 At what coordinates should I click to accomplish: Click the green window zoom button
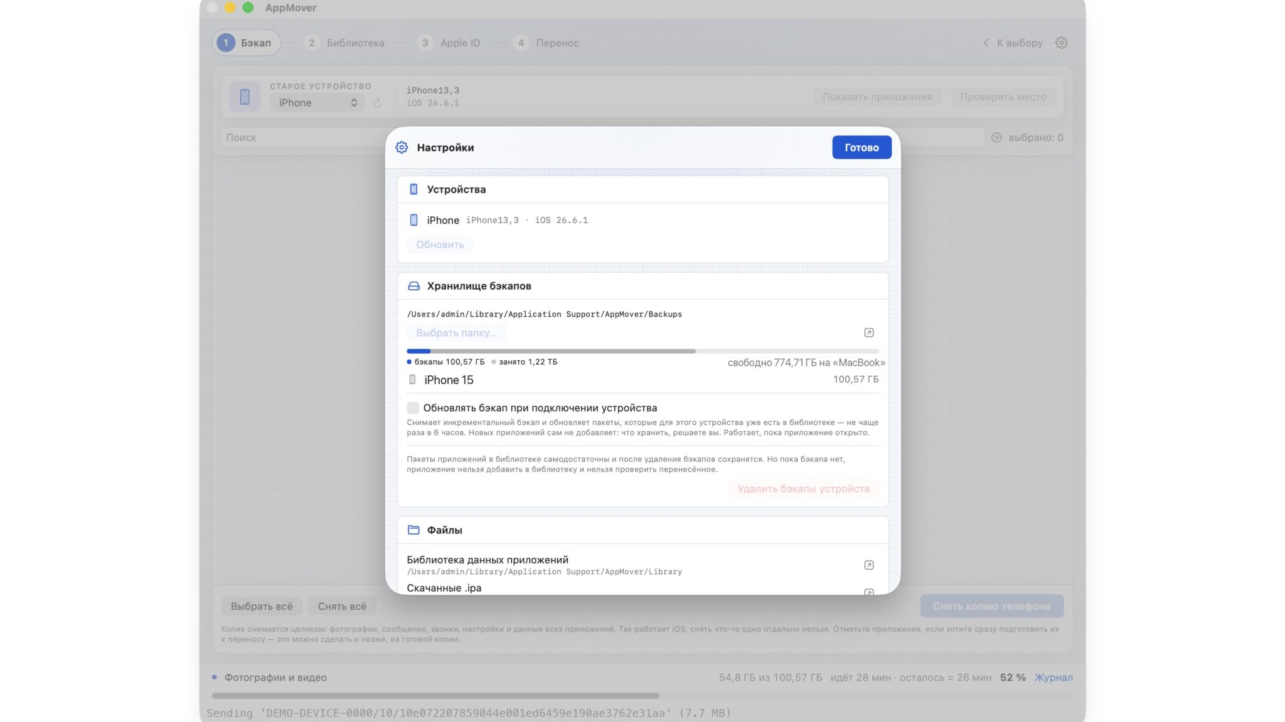pos(248,8)
